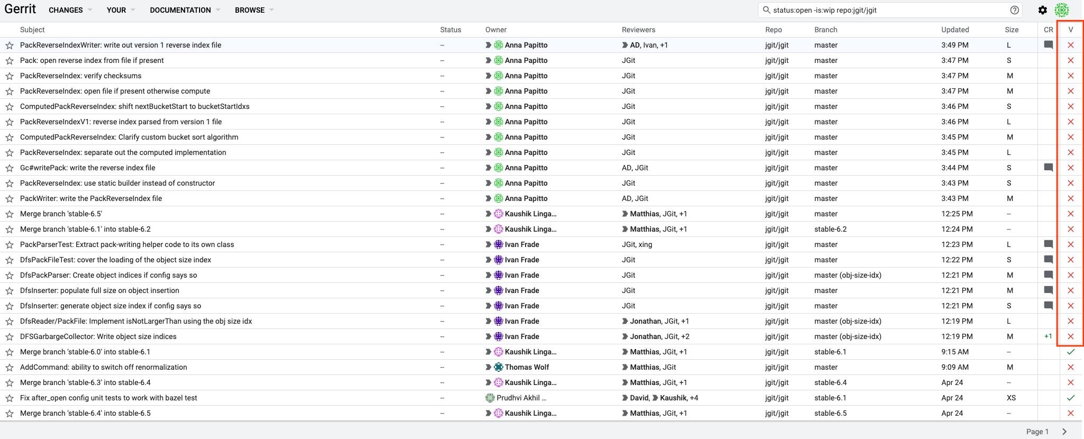Viewport: 1084px width, 439px height.
Task: Go to next page arrow
Action: click(1064, 432)
